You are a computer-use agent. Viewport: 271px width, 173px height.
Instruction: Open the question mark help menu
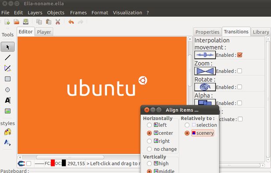(x=148, y=13)
